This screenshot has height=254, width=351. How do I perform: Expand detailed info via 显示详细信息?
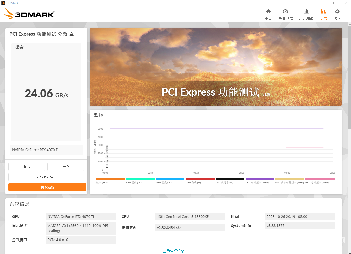pyautogui.click(x=173, y=251)
